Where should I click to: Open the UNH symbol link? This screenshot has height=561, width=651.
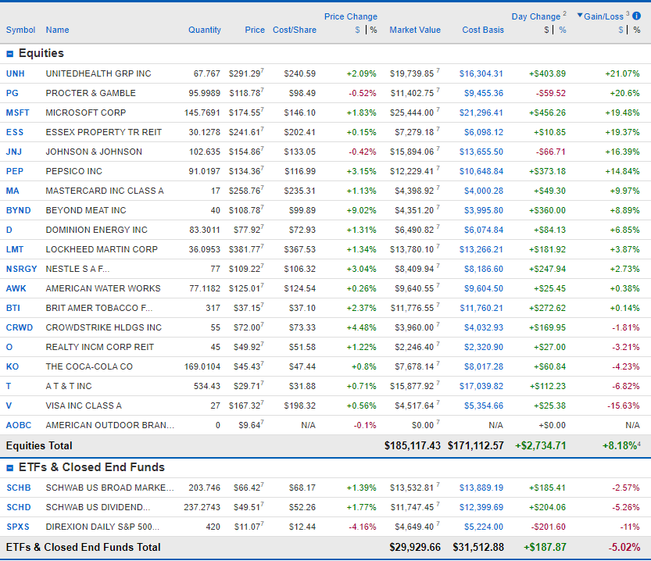click(16, 74)
